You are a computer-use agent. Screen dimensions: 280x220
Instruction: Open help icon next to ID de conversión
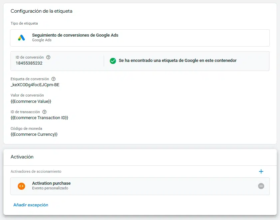click(x=48, y=57)
